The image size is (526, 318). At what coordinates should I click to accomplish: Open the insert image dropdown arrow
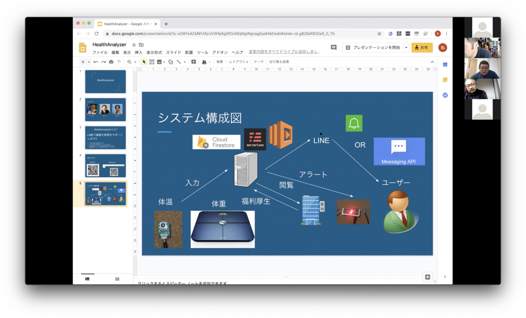164,62
